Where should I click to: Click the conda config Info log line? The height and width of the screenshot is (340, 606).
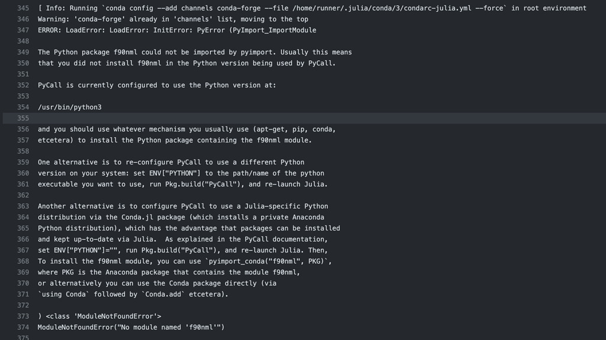(312, 8)
